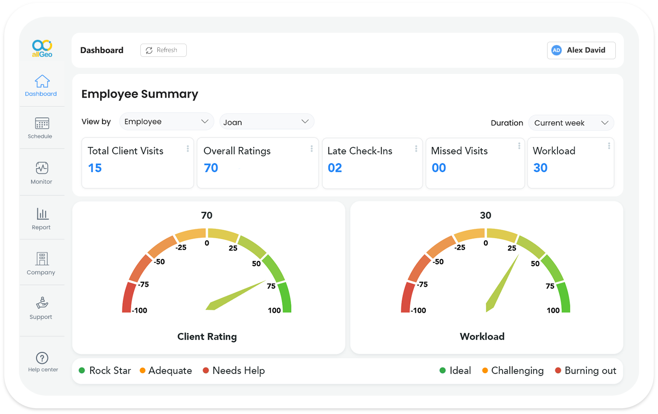Screen dimensions: 658x414
Task: Open the Schedule section from the sidebar
Action: [x=41, y=128]
